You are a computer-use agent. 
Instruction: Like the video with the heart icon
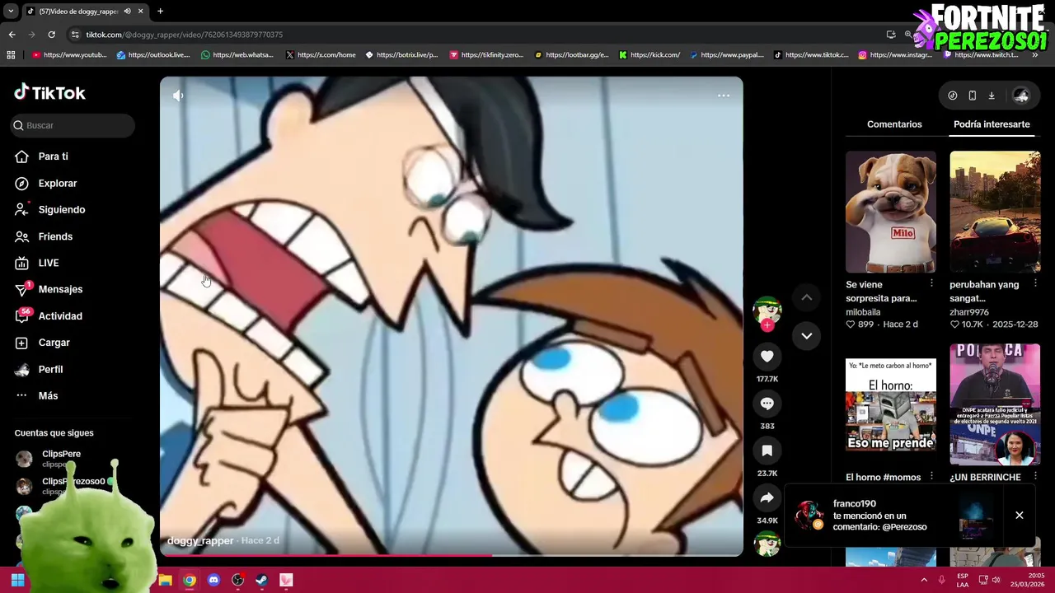(767, 356)
